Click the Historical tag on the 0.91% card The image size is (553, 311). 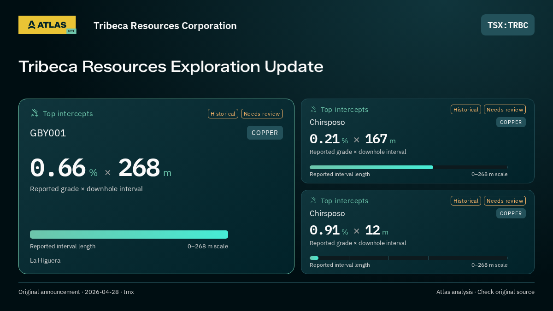466,200
